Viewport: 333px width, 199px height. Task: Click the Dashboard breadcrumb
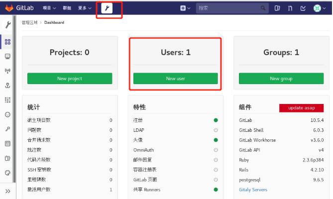[x=54, y=22]
